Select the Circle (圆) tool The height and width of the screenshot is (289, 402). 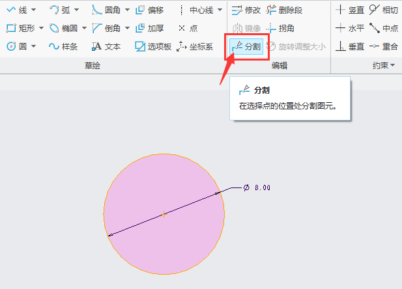(16, 47)
